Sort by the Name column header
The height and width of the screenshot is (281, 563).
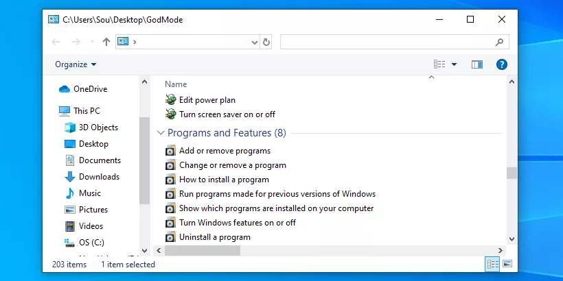[x=176, y=84]
